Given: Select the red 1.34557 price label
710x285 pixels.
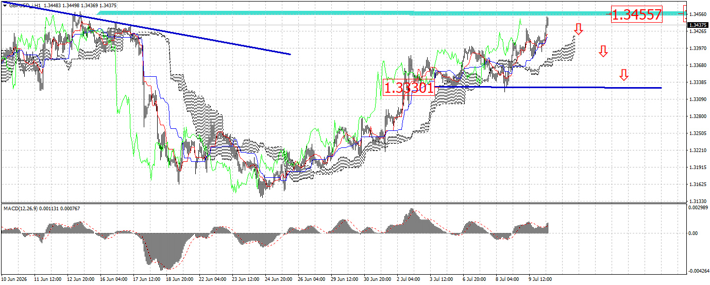Looking at the screenshot, I should pos(636,14).
